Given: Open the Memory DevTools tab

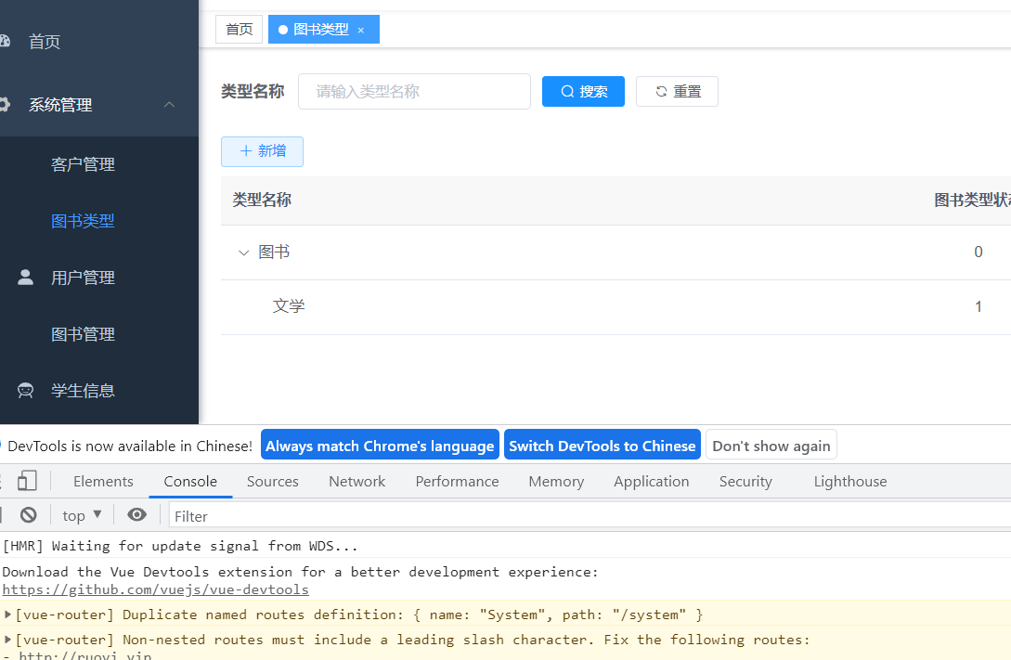Looking at the screenshot, I should click(x=556, y=482).
